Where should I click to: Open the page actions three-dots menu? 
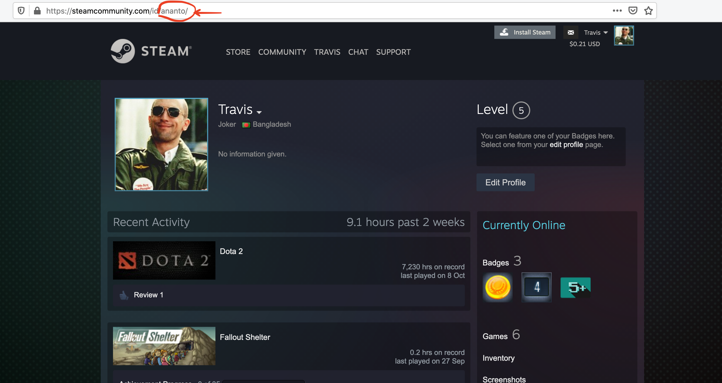pyautogui.click(x=617, y=11)
